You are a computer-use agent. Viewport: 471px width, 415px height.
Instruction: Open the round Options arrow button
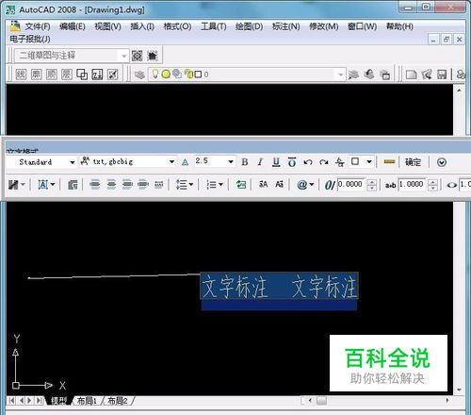point(442,162)
